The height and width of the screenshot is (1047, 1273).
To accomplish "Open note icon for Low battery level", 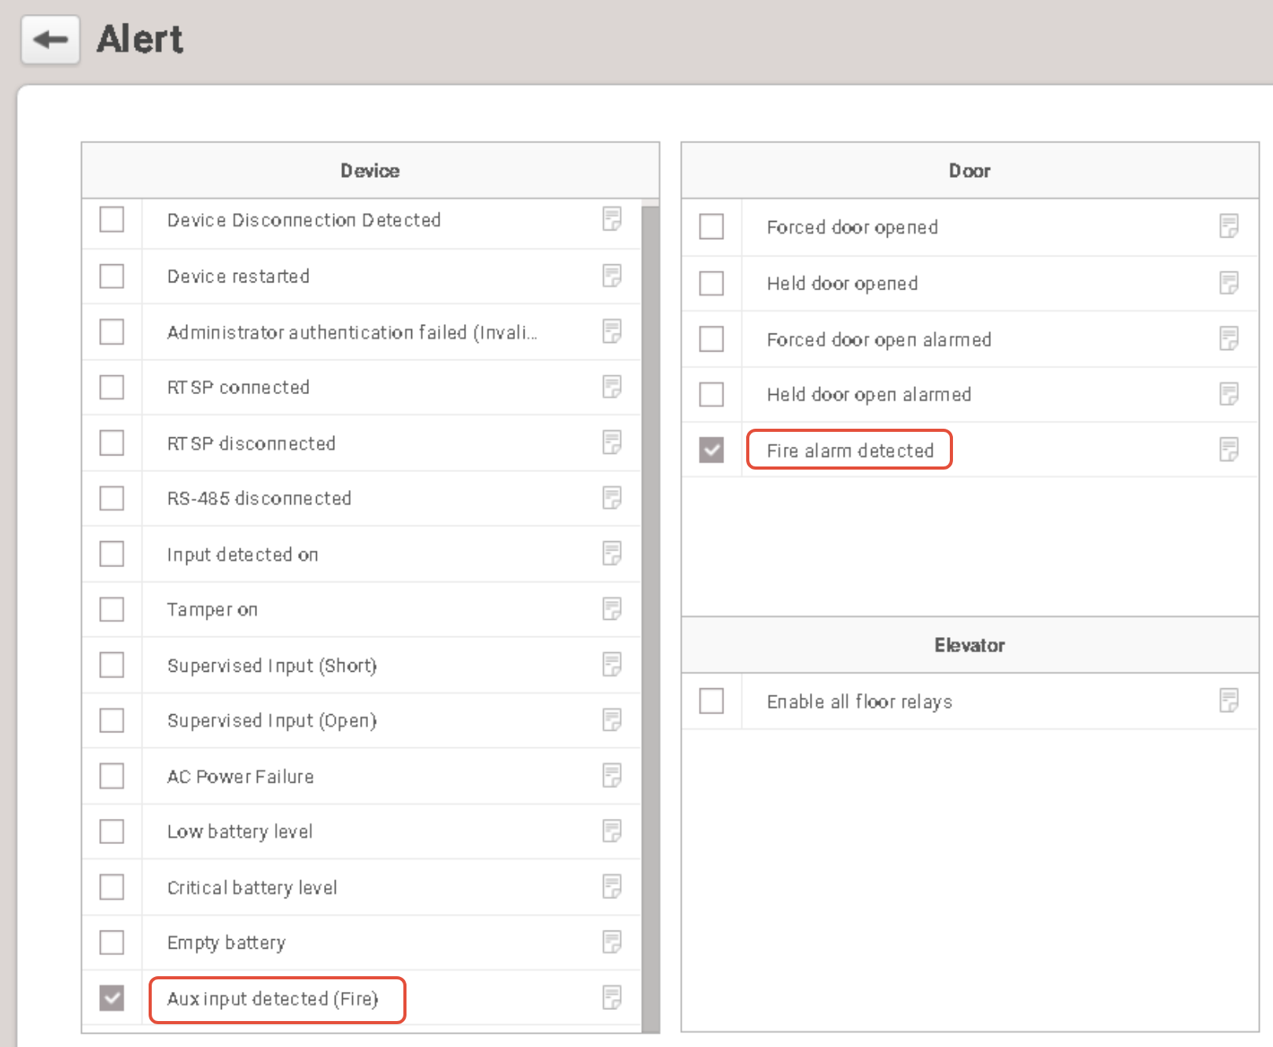I will click(x=612, y=831).
